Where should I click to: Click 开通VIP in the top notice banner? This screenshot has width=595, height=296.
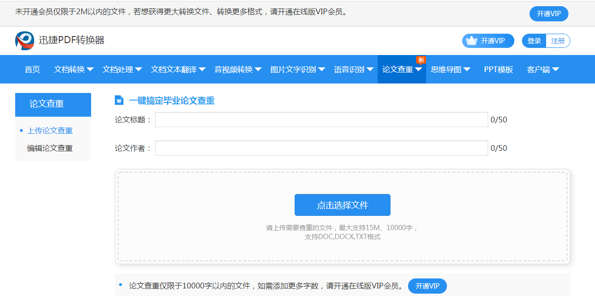click(x=549, y=14)
